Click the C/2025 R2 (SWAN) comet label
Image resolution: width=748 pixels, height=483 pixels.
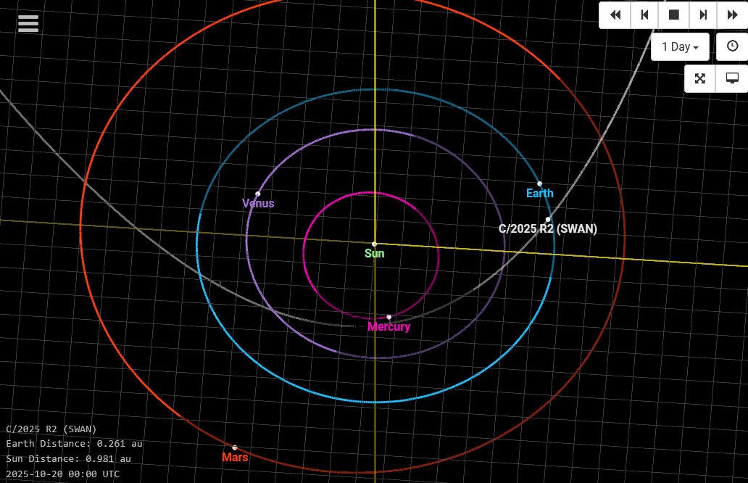click(548, 229)
